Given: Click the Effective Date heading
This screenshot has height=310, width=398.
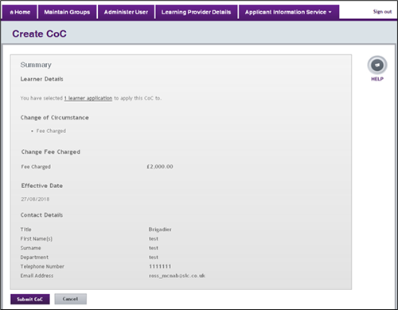Looking at the screenshot, I should [42, 186].
